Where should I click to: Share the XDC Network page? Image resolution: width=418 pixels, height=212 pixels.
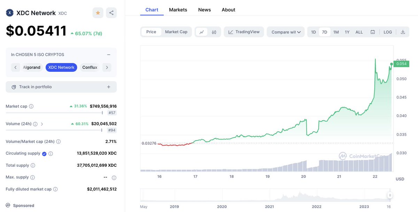click(111, 13)
